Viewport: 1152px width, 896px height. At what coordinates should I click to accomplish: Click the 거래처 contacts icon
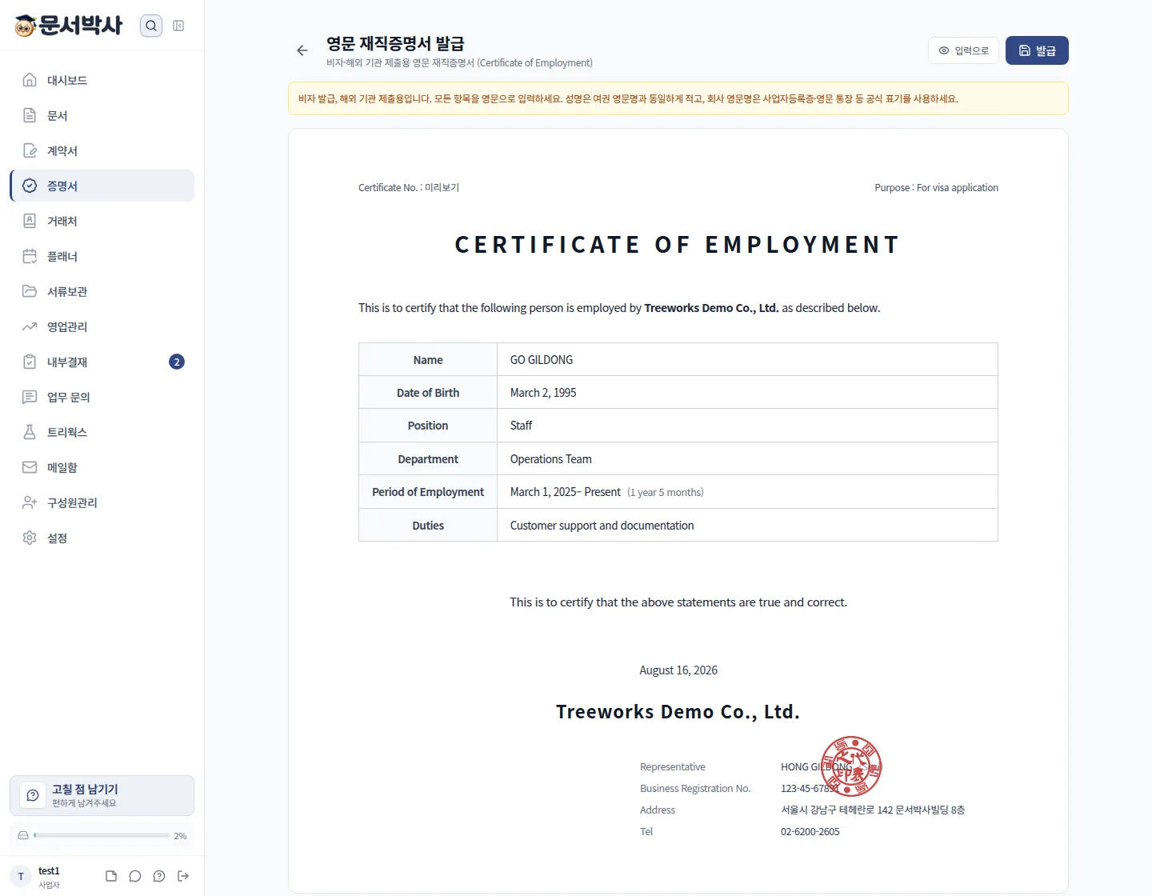point(30,221)
